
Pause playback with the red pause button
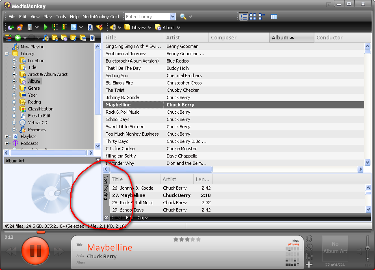click(x=35, y=251)
